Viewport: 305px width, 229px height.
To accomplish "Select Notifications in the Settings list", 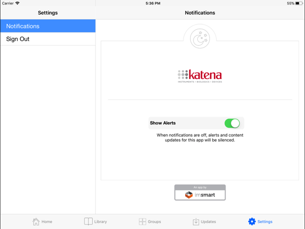I will 48,26.
